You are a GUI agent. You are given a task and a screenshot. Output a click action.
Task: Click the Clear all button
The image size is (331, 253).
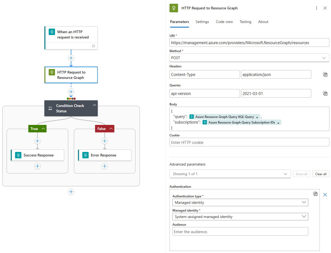321,174
